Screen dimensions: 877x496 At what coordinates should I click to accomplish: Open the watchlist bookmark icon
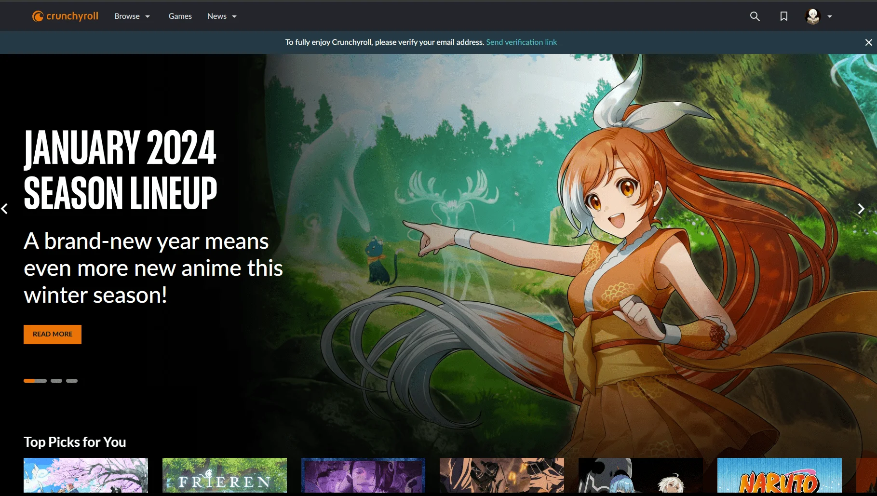(x=784, y=16)
